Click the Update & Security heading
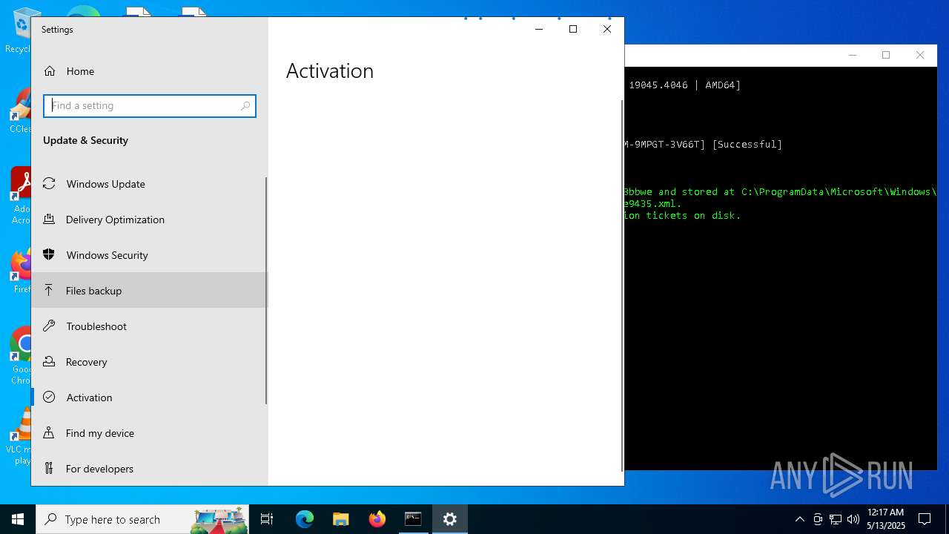 pyautogui.click(x=85, y=140)
